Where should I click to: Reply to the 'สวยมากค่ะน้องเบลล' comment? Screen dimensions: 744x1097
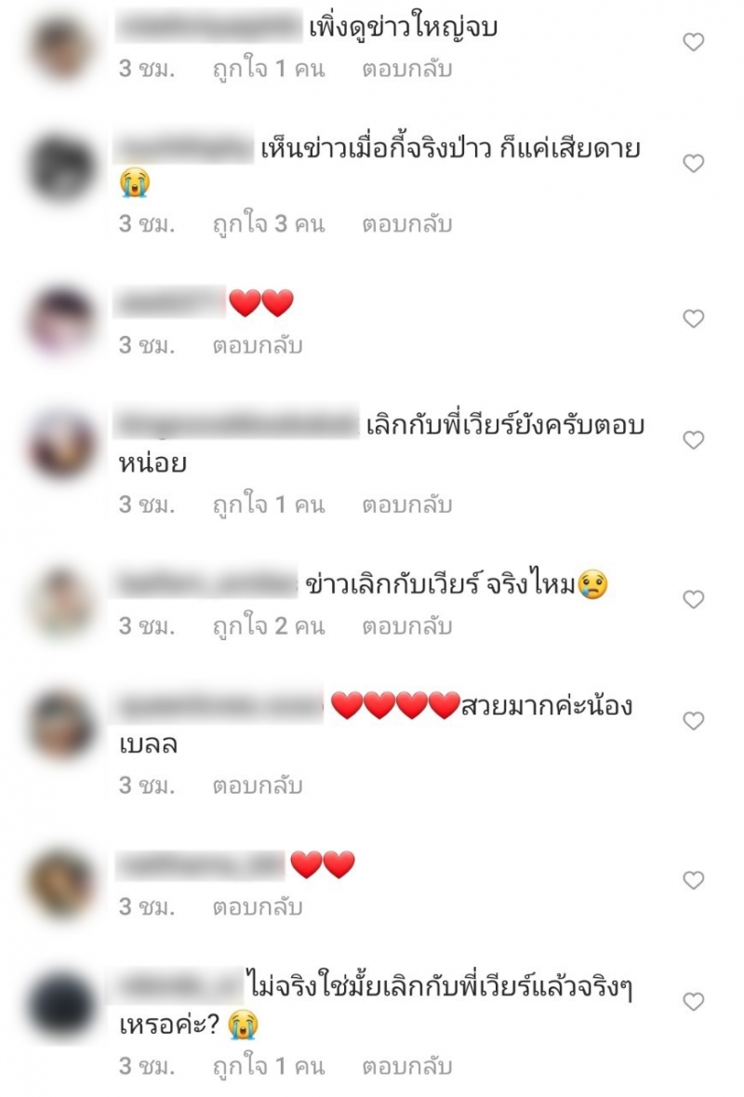click(258, 785)
